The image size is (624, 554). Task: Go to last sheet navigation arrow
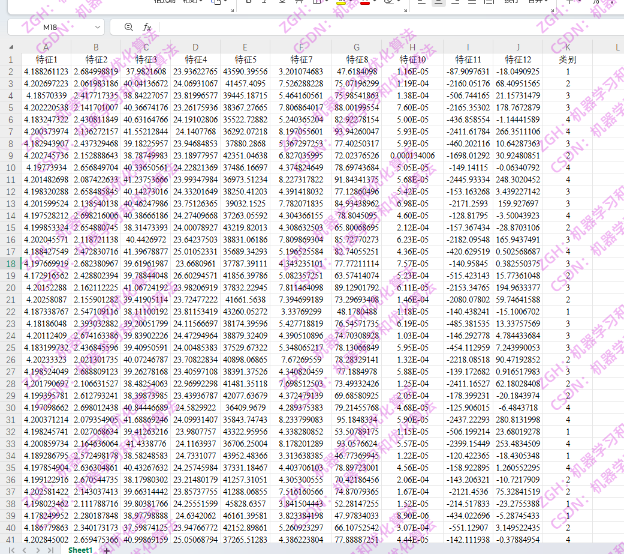(50, 550)
